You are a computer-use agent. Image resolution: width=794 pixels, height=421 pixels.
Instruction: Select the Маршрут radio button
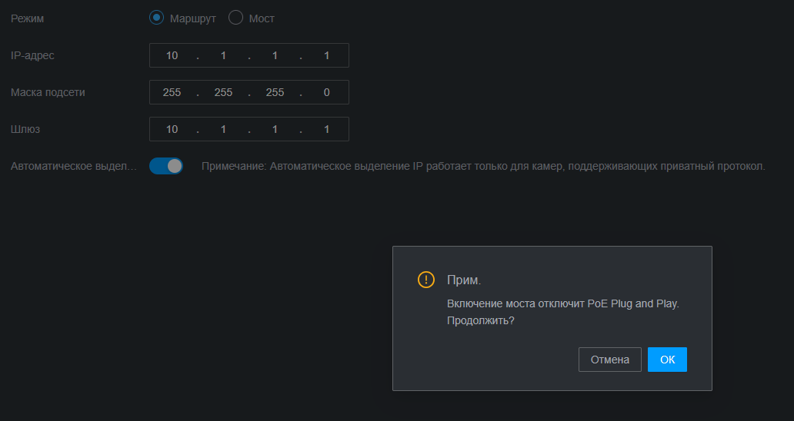157,18
